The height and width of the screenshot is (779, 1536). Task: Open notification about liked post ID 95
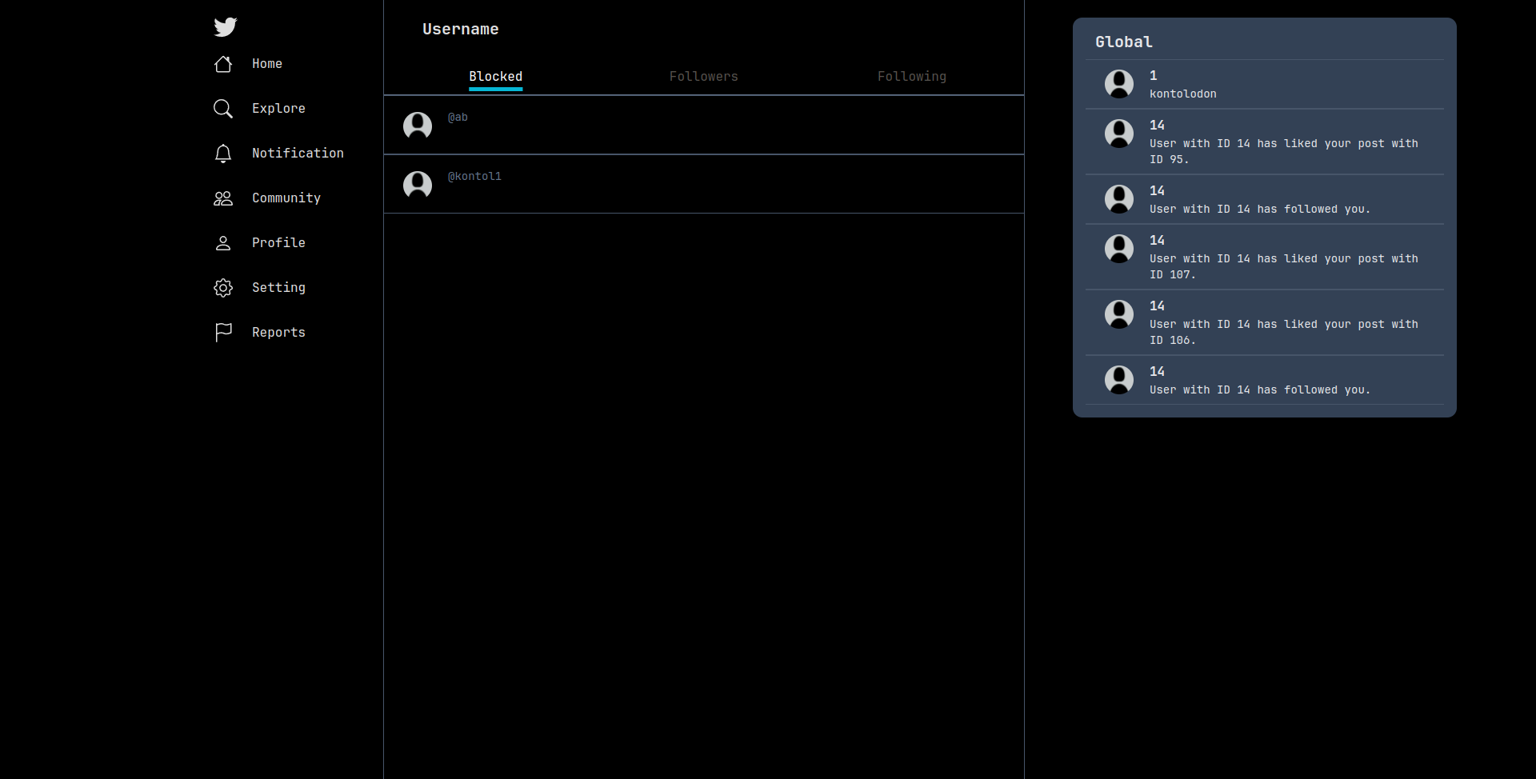coord(1284,151)
